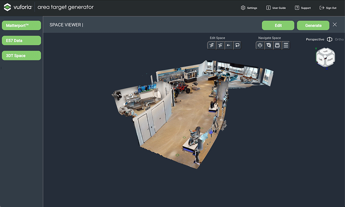Open the E57 Data tab
345x207 pixels.
point(21,41)
